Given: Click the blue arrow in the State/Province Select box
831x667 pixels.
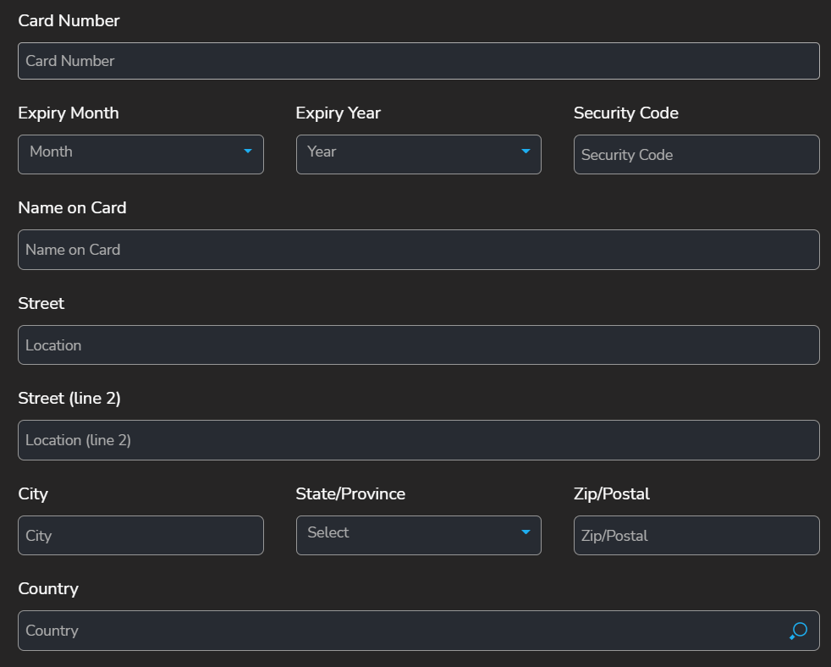Looking at the screenshot, I should (526, 532).
